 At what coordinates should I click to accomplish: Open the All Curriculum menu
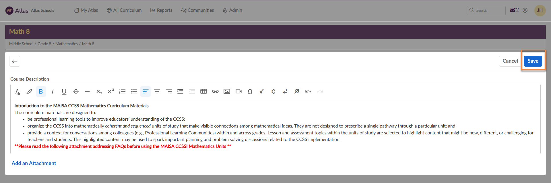(x=124, y=10)
